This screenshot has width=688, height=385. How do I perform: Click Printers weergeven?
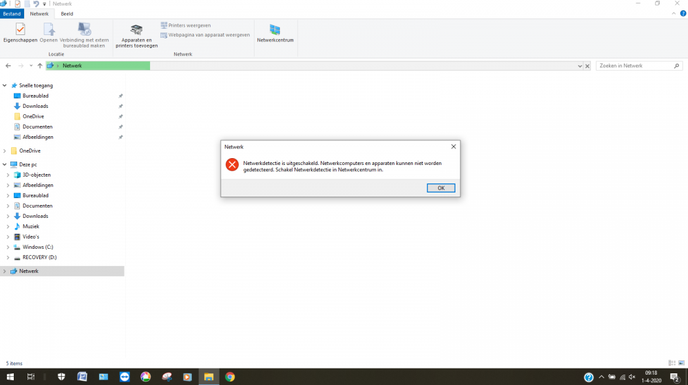tap(186, 25)
